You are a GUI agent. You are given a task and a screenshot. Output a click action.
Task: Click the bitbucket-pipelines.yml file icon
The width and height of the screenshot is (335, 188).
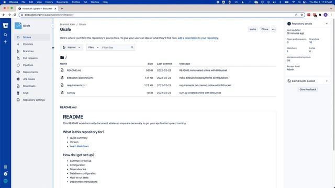pos(62,78)
